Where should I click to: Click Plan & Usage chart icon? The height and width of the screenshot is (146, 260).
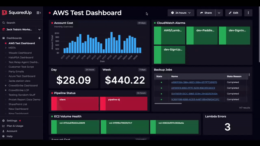[3, 126]
